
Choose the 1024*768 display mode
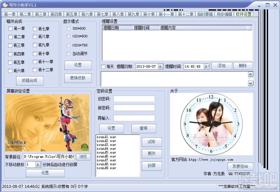click(x=68, y=45)
